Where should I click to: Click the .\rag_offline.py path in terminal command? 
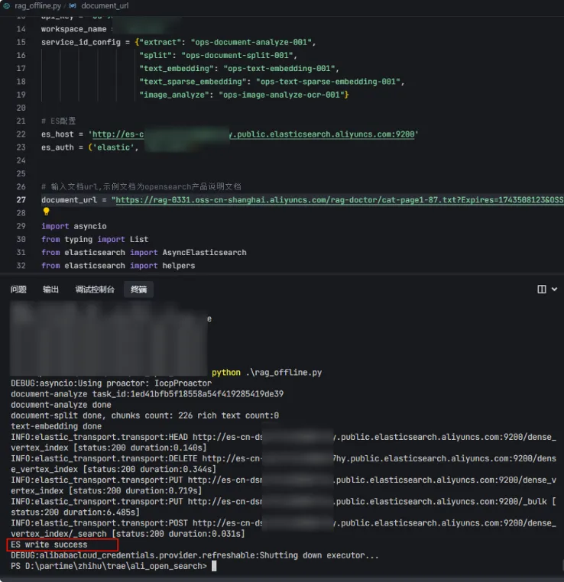pos(284,373)
